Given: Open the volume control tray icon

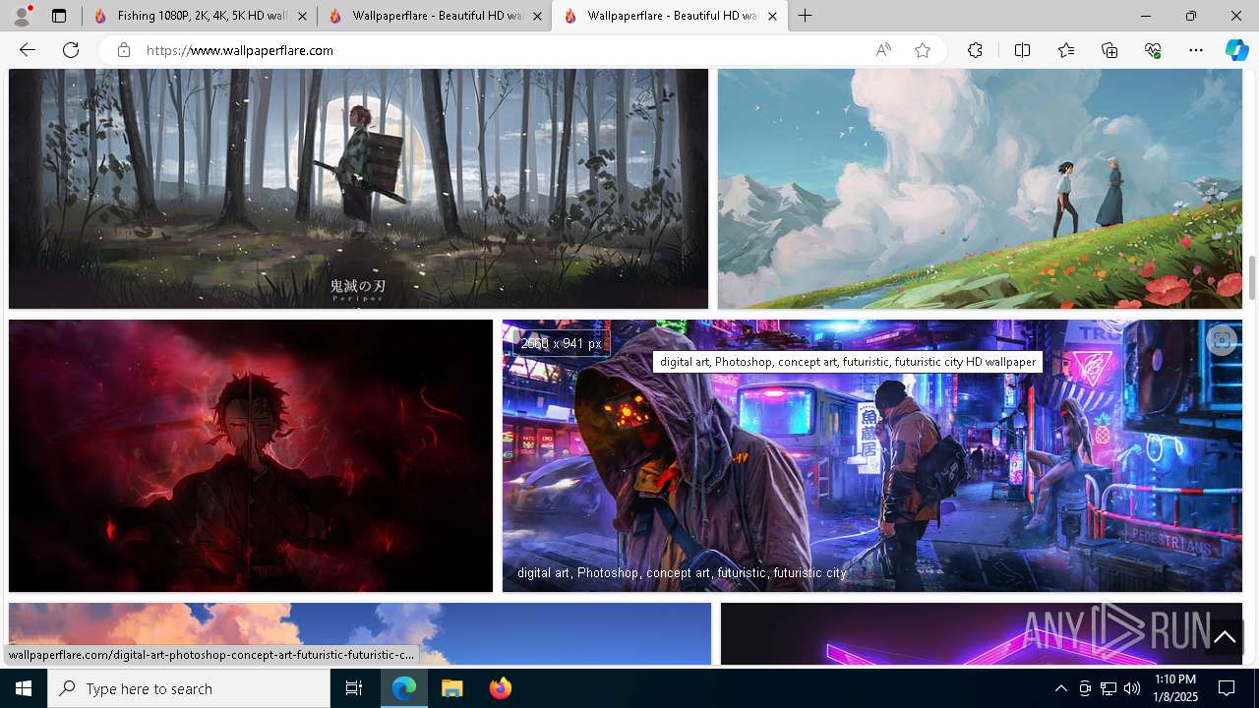Looking at the screenshot, I should coord(1132,688).
